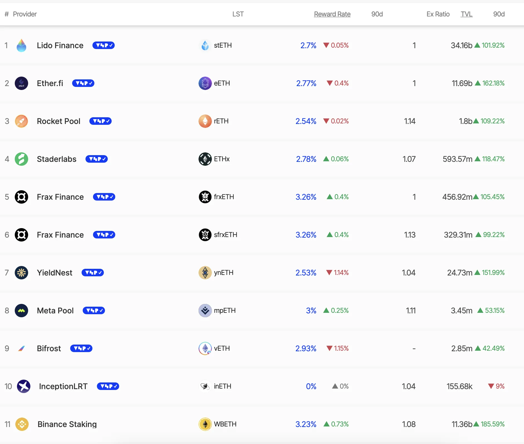Sort by Reward Rate column header
Viewport: 524px width, 444px height.
[x=332, y=14]
